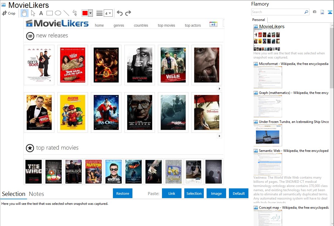Redo the last annotation
The image size is (334, 226).
(128, 13)
